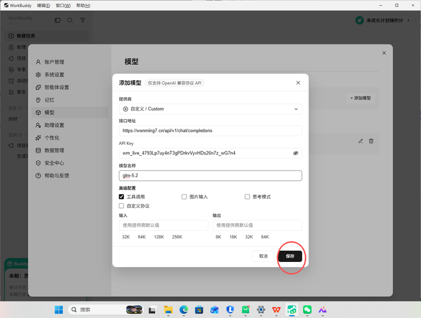421x318 pixels.
Task: Choose 128K input preset
Action: point(159,237)
